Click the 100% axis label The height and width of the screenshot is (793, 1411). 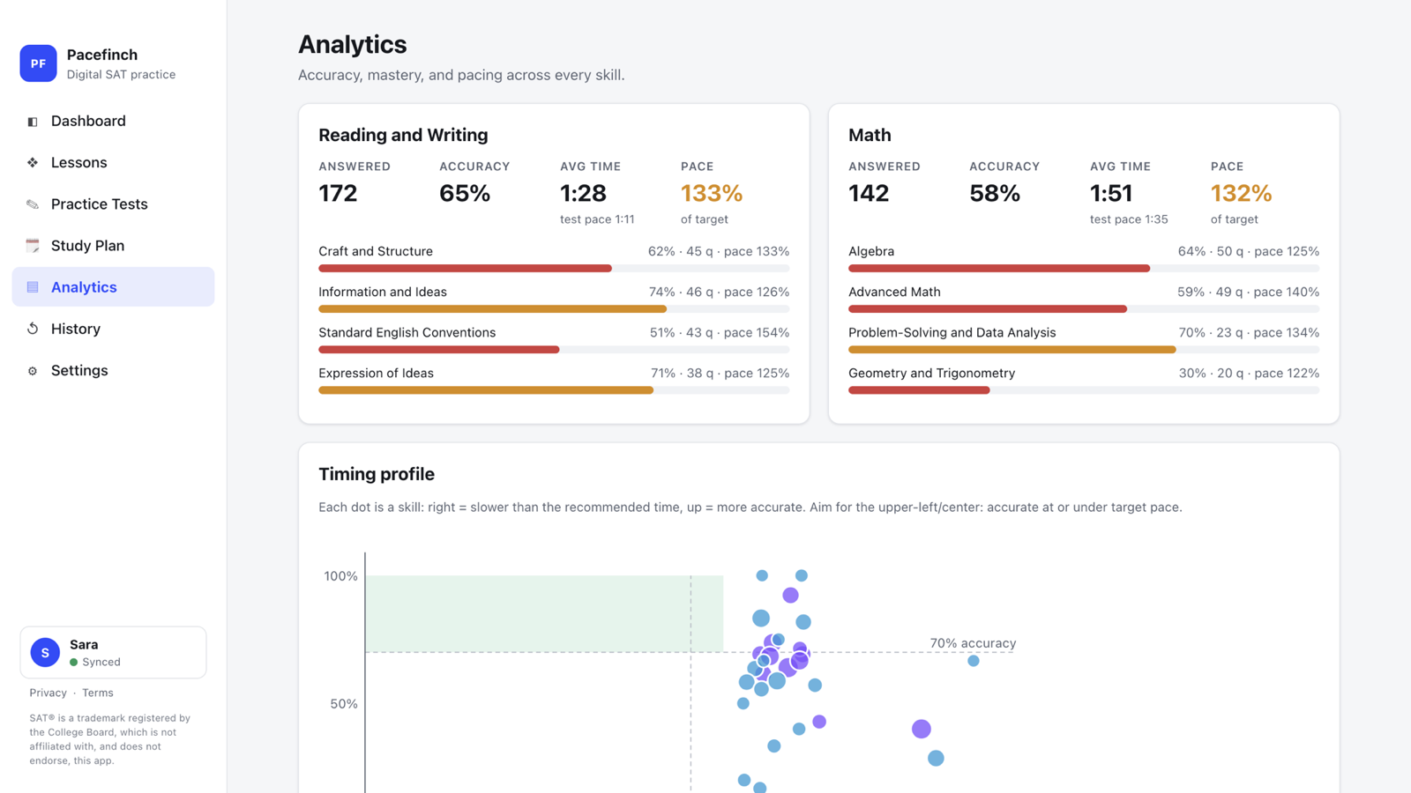click(340, 576)
